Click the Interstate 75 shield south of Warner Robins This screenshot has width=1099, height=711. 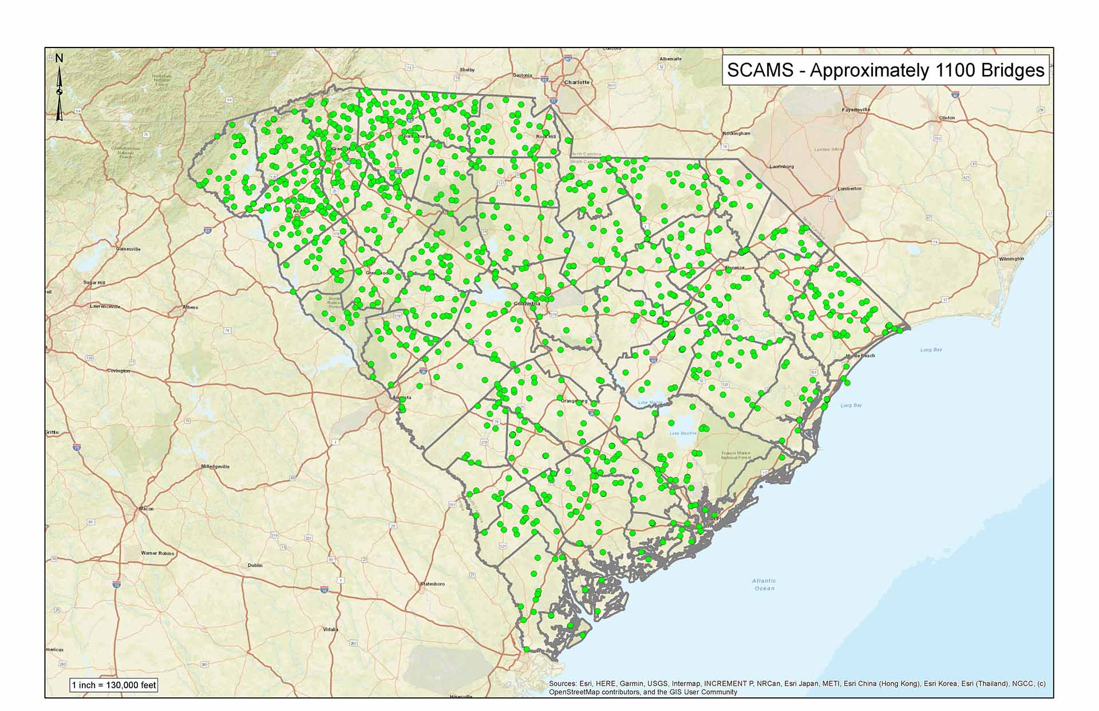[116, 585]
